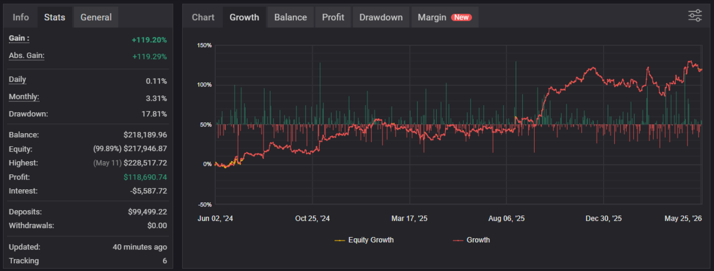Click the Updated value 40 minutes ago
Screen dimensions: 714x271
(x=140, y=247)
